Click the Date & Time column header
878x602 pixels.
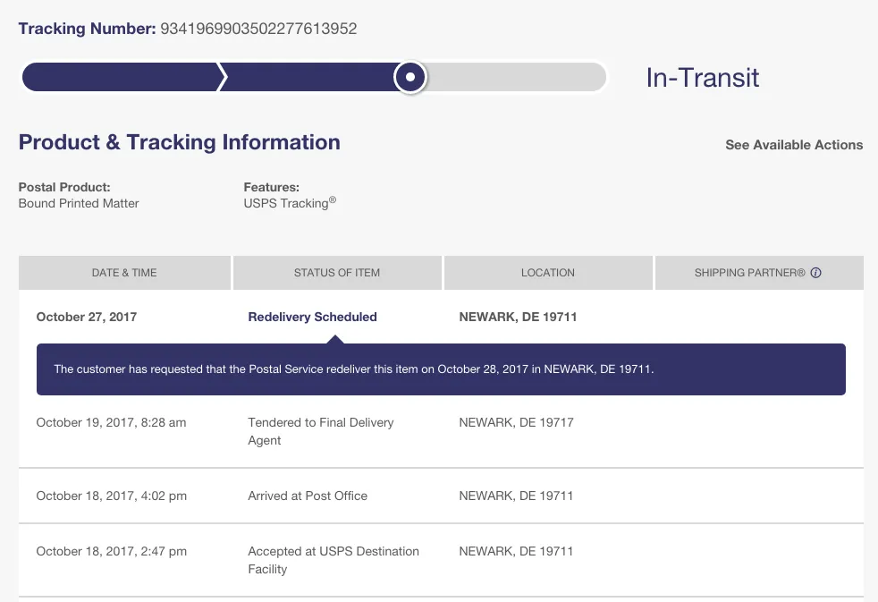pyautogui.click(x=124, y=273)
